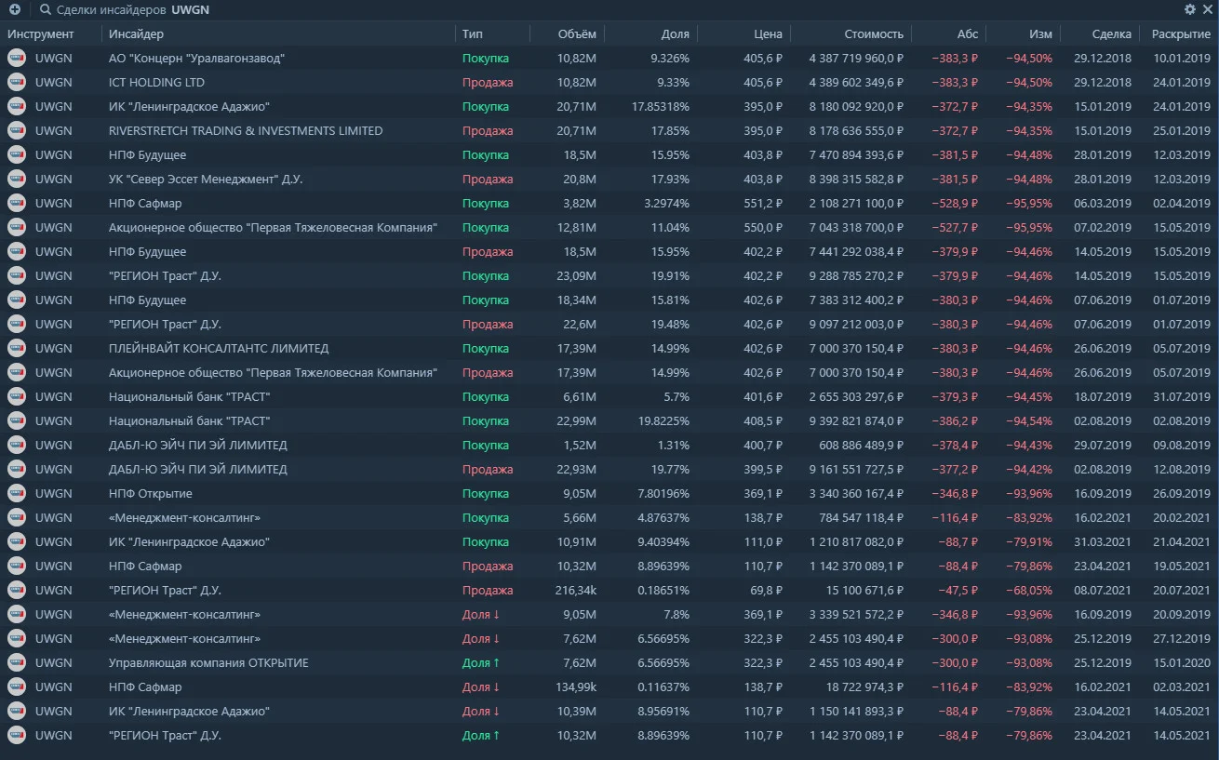Select RIVERSTRETCH TRADING & INVESTMENTS LIMITED insider name
The image size is (1219, 760).
(x=246, y=130)
